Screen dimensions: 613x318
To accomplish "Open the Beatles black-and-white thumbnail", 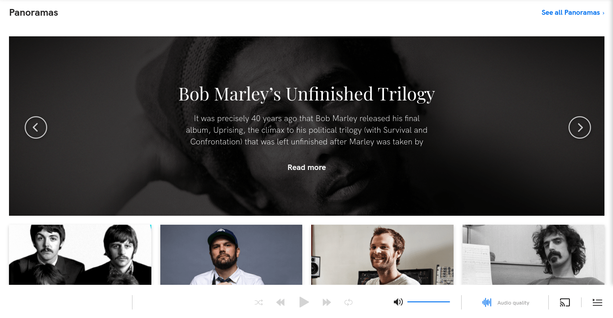I will pos(80,255).
